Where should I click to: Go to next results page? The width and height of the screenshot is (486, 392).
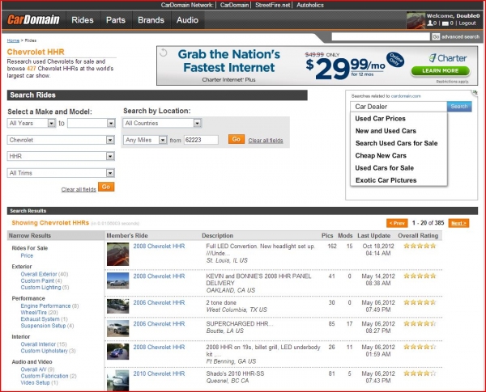coord(458,223)
